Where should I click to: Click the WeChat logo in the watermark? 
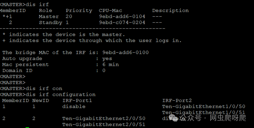click(176, 118)
